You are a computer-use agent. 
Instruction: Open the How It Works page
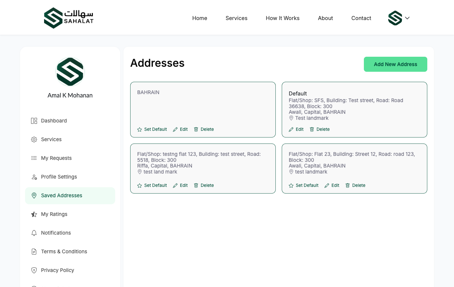click(283, 18)
